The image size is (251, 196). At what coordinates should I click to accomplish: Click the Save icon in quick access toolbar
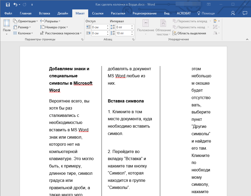(x=8, y=4)
